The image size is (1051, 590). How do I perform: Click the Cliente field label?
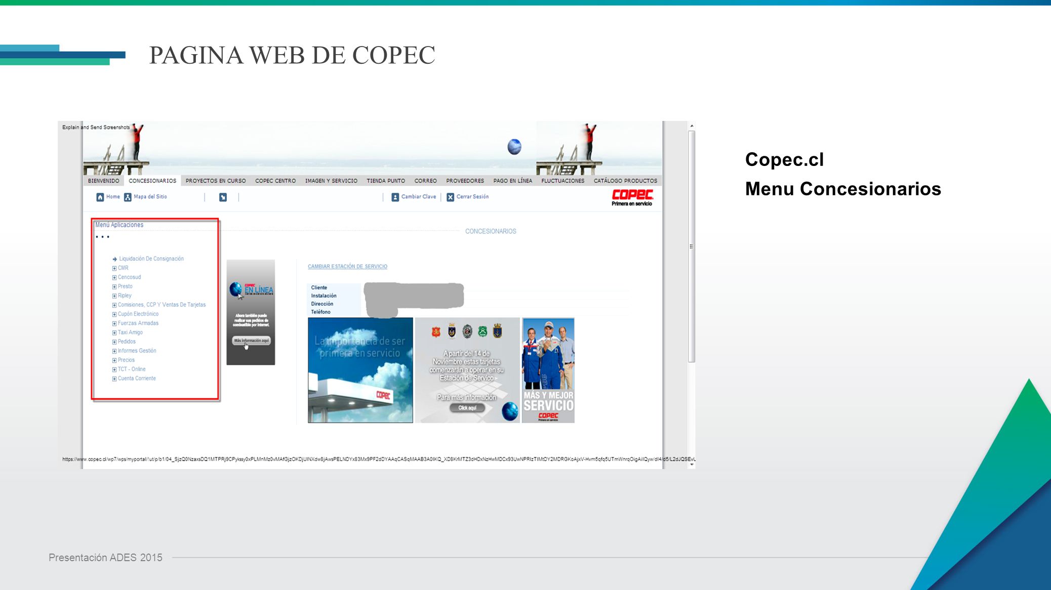[319, 287]
